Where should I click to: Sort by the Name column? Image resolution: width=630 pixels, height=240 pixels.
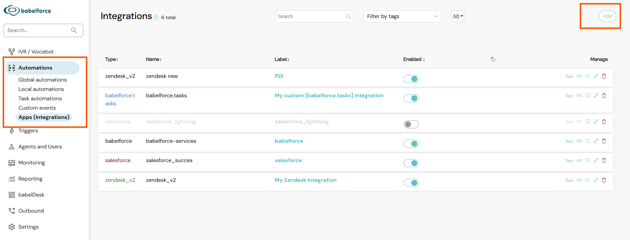pos(154,59)
